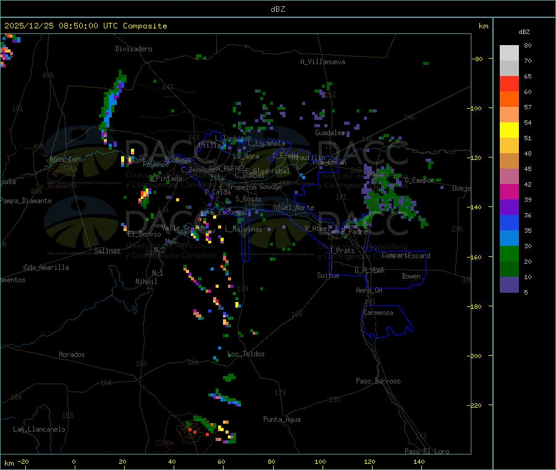Image resolution: width=556 pixels, height=470 pixels.
Task: Click the 'Agua_Toro' map label
Action: coord(66,159)
